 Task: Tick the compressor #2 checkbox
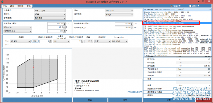click(11, 45)
